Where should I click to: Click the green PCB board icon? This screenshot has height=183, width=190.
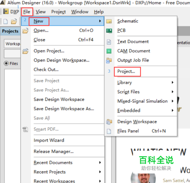point(109,30)
